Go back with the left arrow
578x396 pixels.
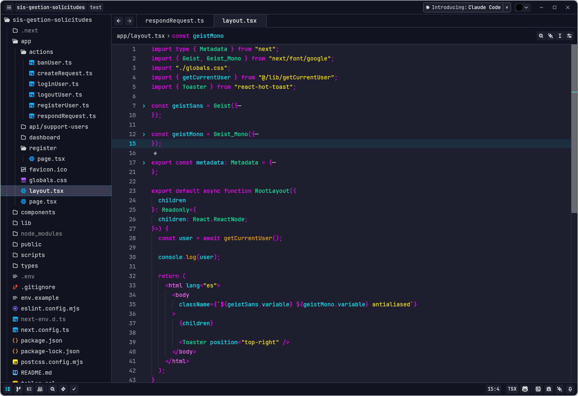(x=119, y=21)
